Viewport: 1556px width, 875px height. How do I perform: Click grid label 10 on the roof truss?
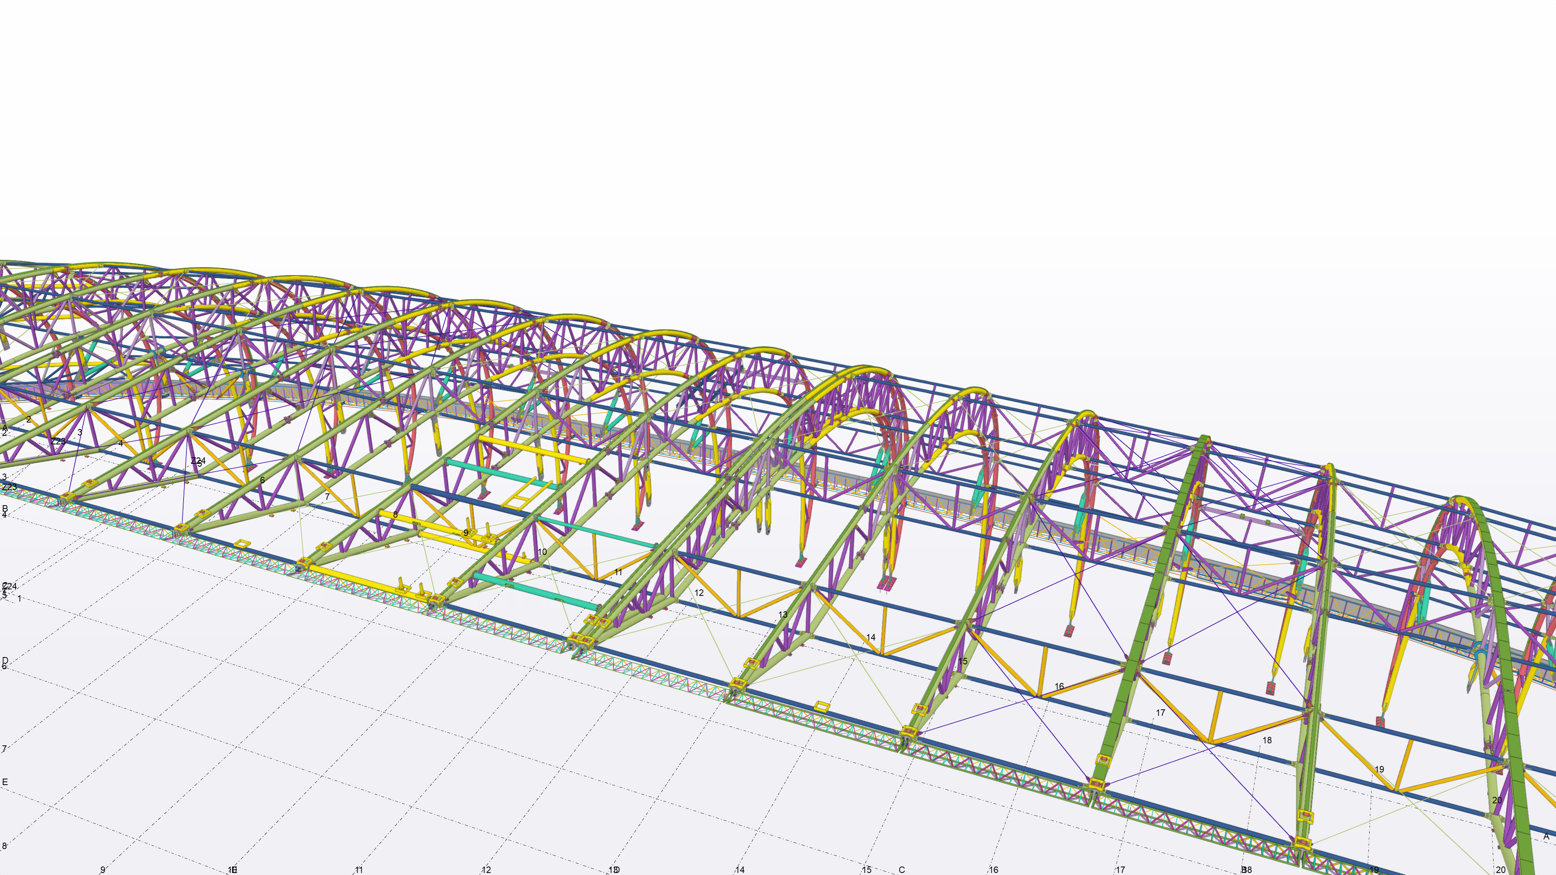tap(542, 552)
